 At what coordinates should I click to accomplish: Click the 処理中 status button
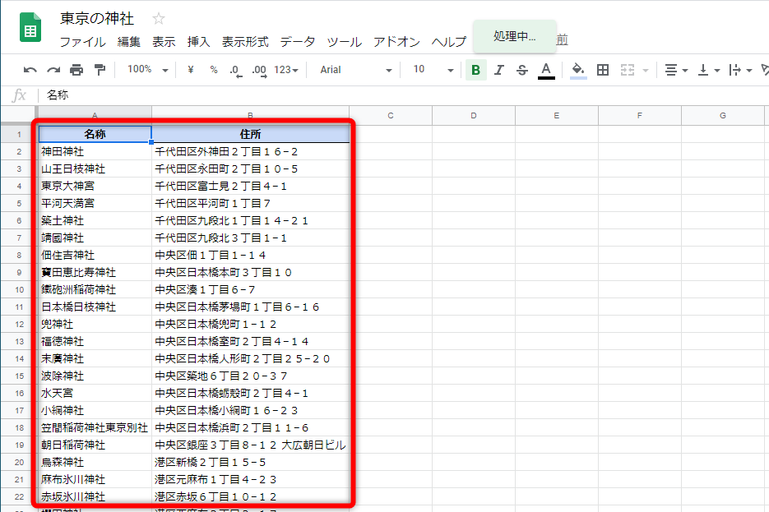[514, 37]
